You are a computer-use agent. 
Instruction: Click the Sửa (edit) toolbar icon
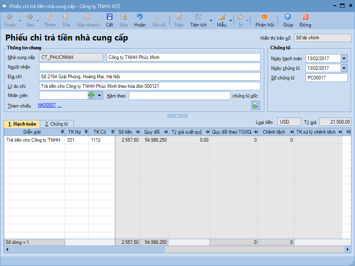point(66,20)
